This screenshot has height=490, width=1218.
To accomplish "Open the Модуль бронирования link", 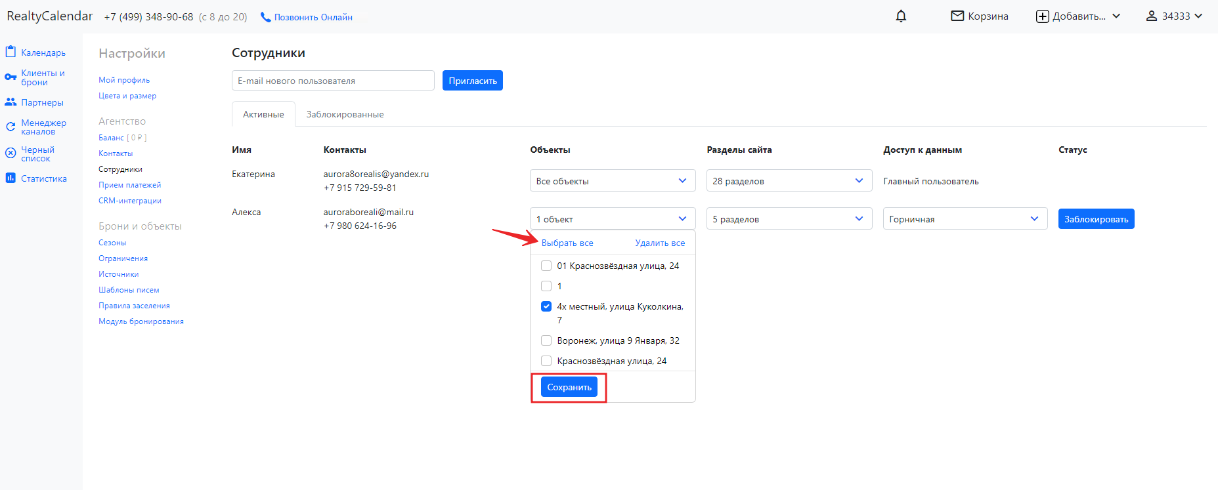I will (x=141, y=321).
